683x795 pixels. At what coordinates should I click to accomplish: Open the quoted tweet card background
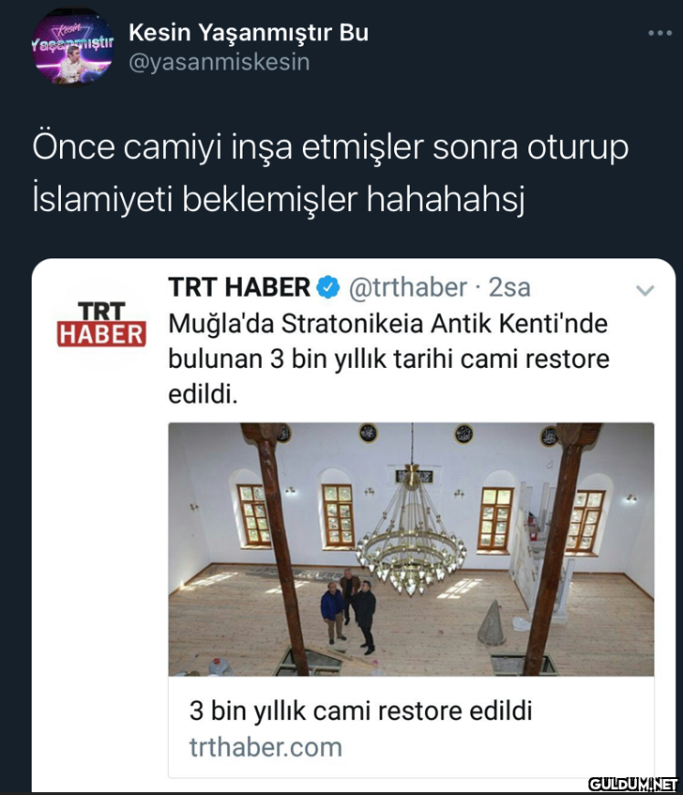353,525
